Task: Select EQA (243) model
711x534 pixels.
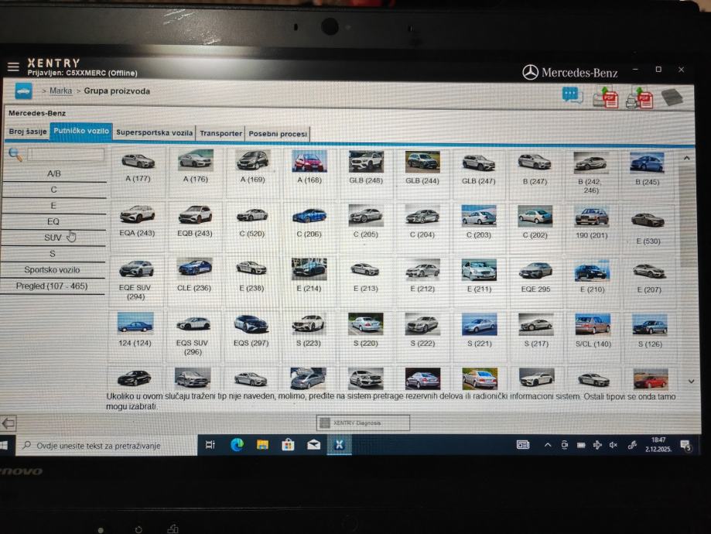Action: pyautogui.click(x=137, y=222)
